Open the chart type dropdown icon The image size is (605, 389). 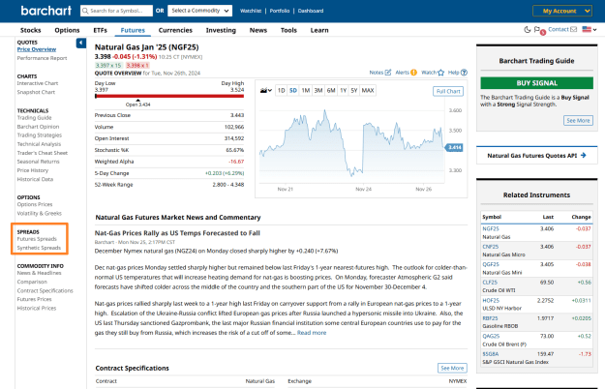point(266,91)
